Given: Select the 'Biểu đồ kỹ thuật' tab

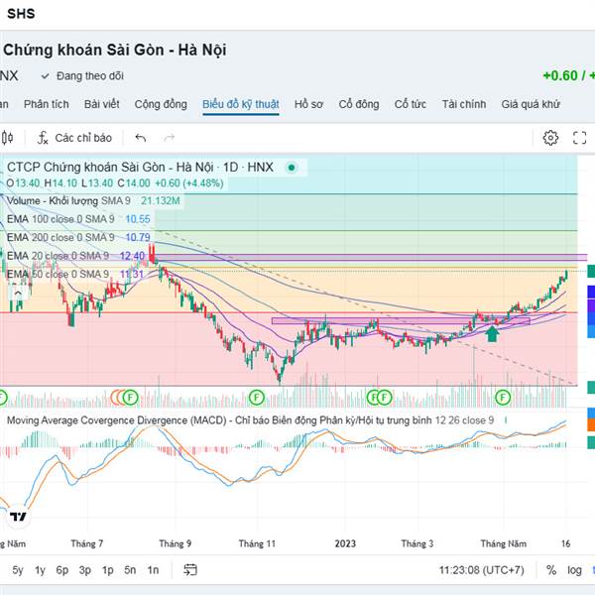Looking at the screenshot, I should click(241, 104).
